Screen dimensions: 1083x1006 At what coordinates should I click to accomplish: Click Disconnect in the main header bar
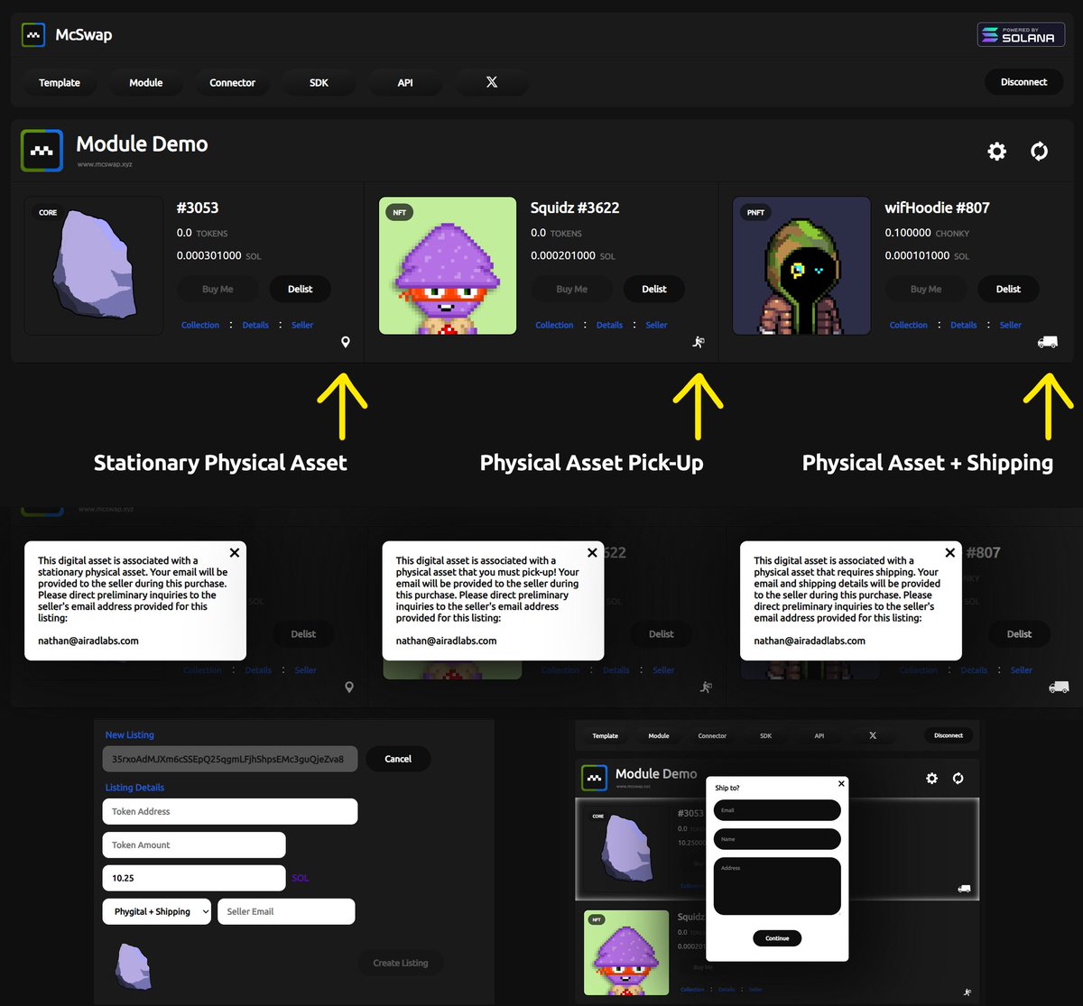[1024, 82]
